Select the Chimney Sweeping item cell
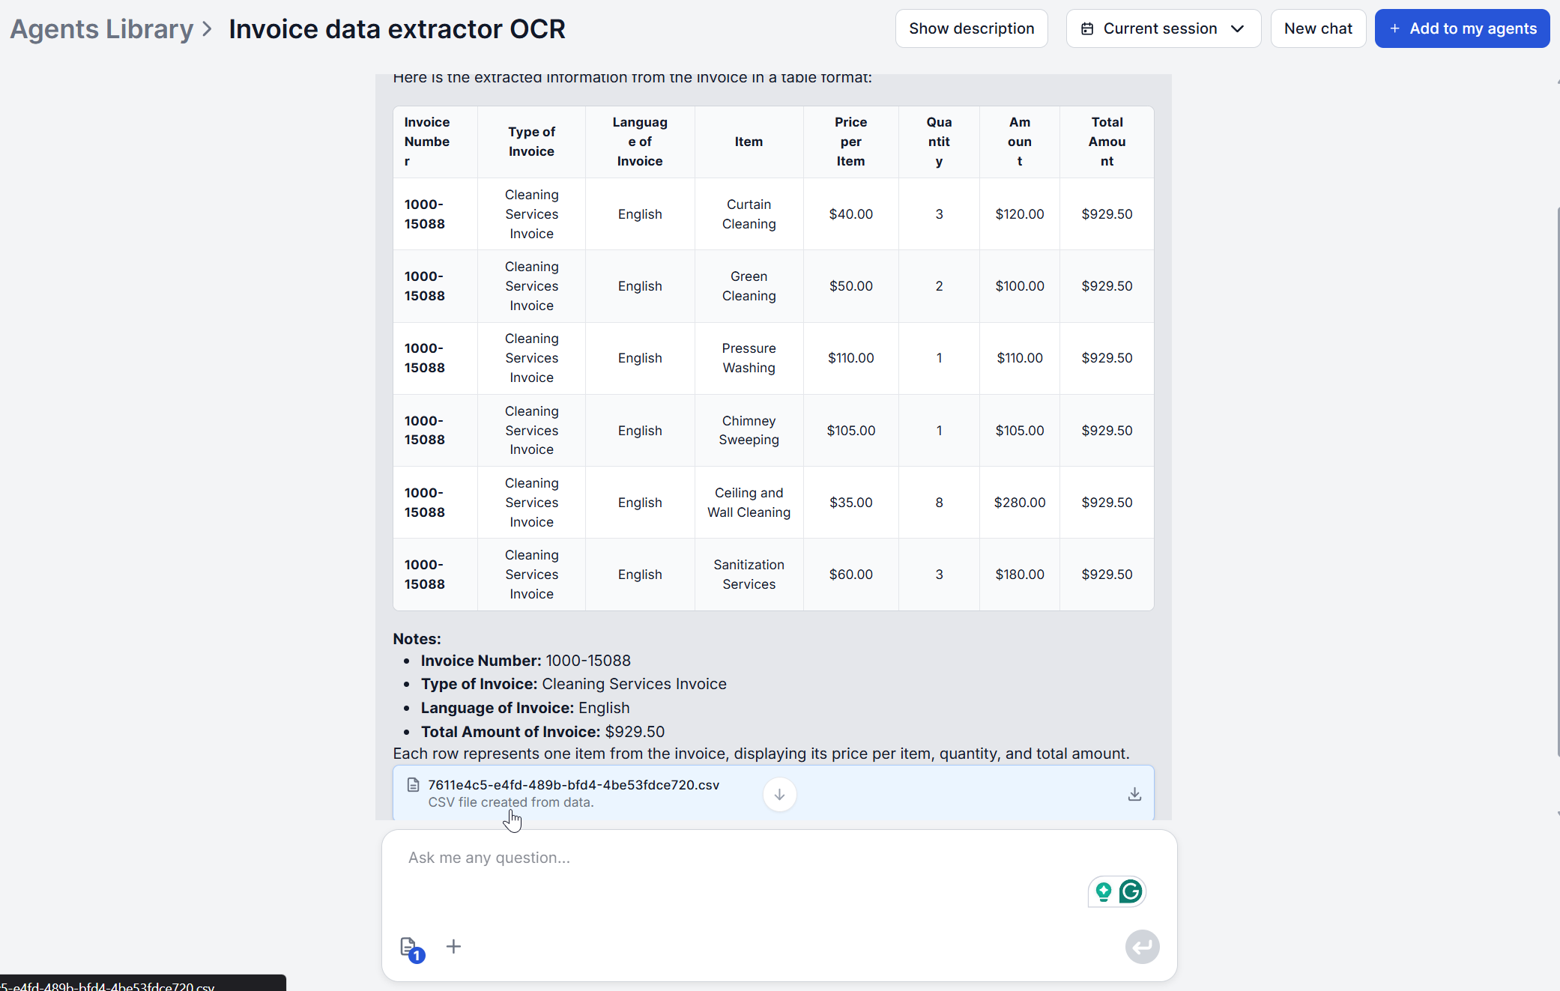Screen dimensions: 1560x991 [749, 431]
